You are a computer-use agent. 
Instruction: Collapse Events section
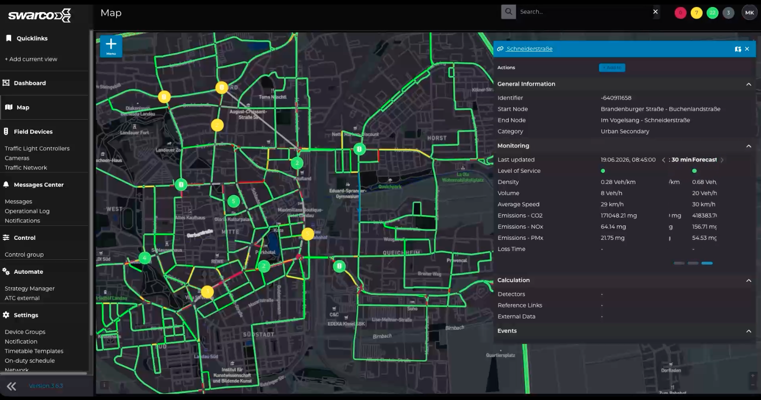(x=748, y=332)
